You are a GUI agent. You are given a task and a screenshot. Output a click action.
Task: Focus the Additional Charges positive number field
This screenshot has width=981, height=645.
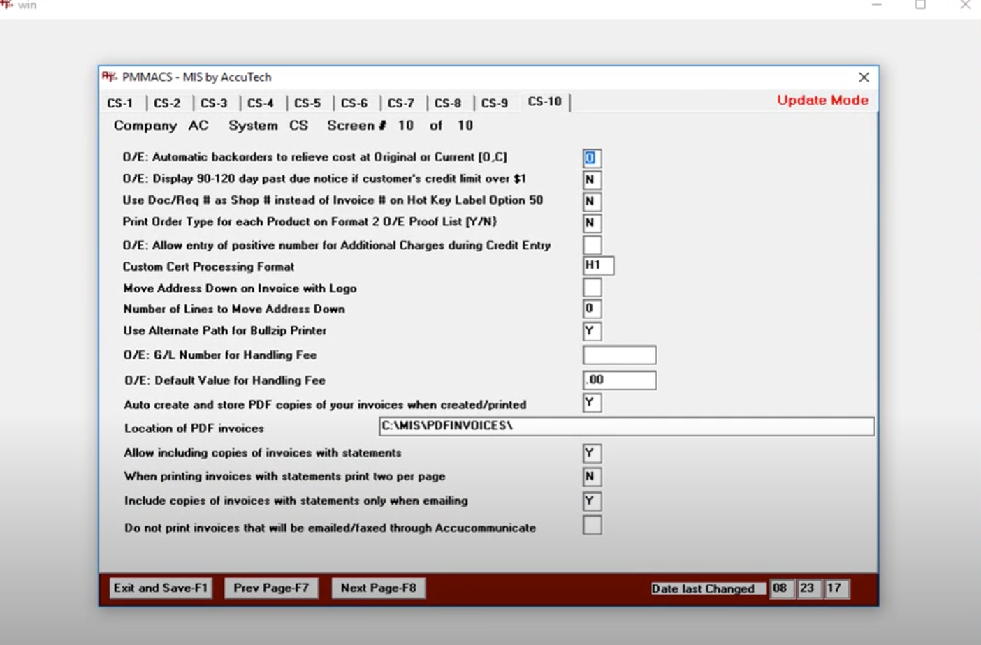click(592, 245)
